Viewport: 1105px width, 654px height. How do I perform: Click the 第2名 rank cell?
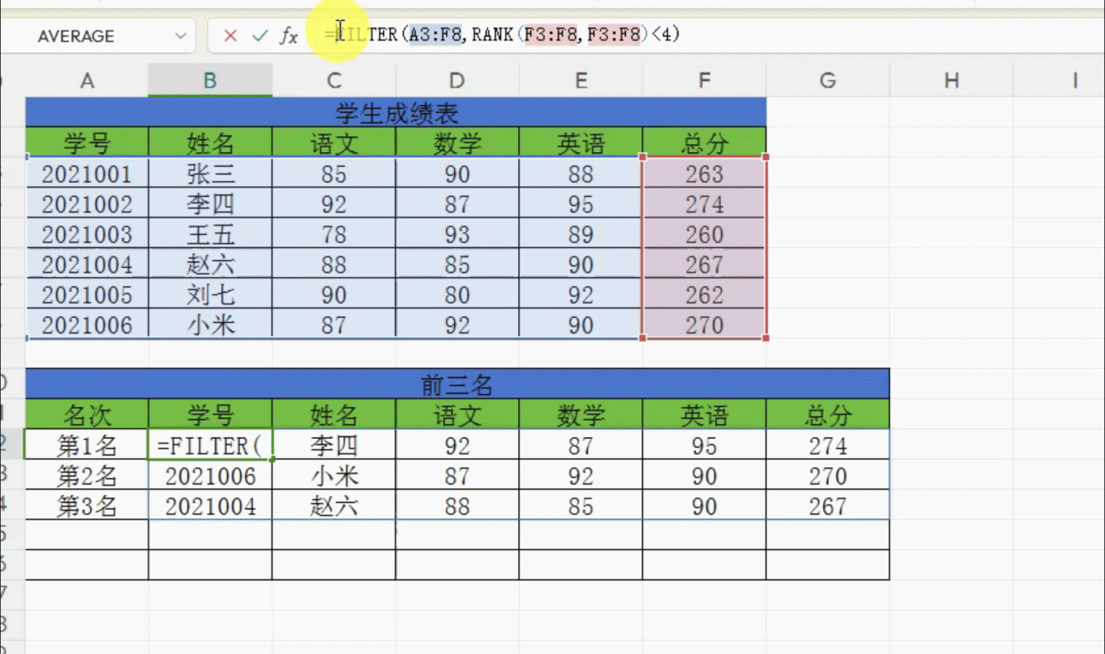pyautogui.click(x=87, y=475)
